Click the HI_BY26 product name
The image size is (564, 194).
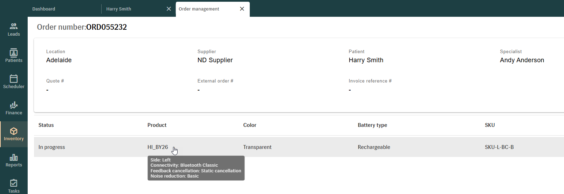pos(158,147)
